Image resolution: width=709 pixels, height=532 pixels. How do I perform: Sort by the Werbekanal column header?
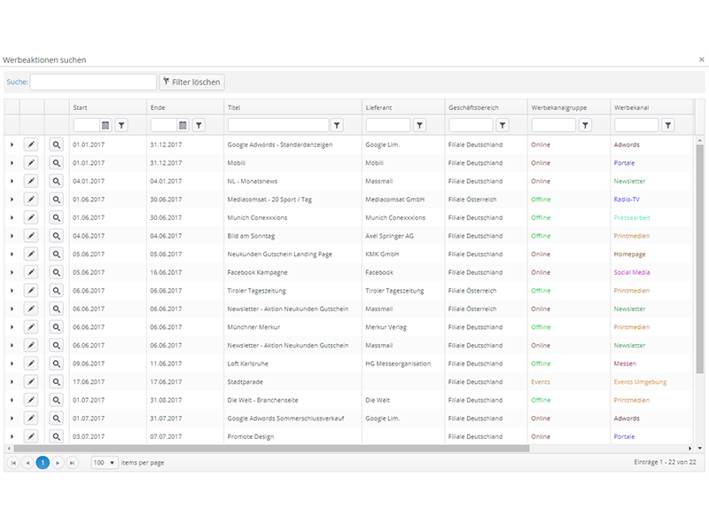(x=631, y=107)
